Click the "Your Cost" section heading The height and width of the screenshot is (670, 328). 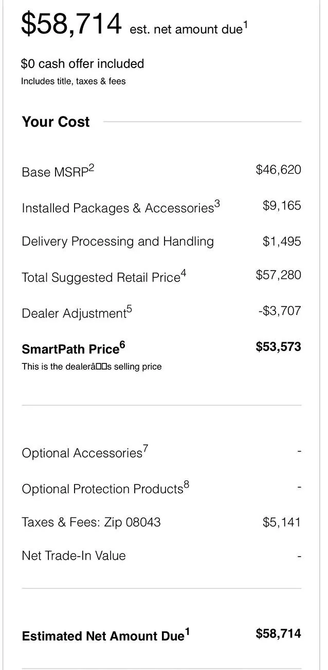click(x=56, y=122)
